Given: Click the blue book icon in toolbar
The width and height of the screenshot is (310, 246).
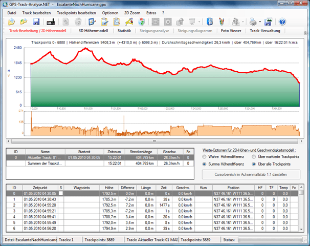Looking at the screenshot, I should click(210, 22).
